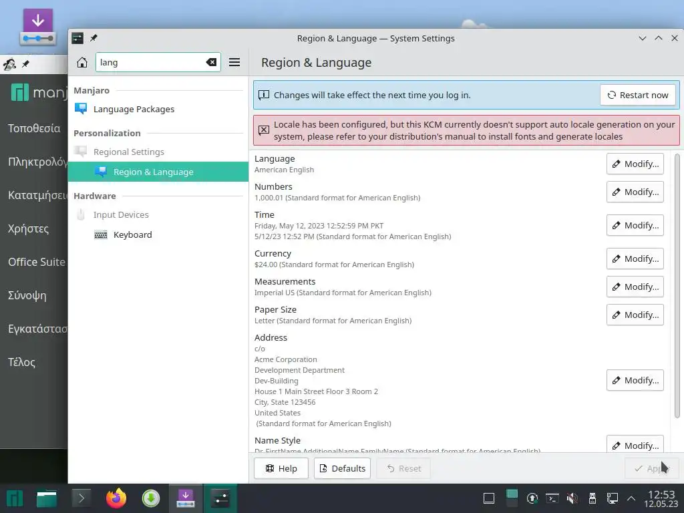Expand the hidden system tray icons

[x=631, y=498]
